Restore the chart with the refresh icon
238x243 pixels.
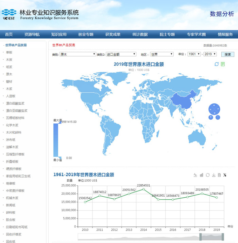[207, 175]
